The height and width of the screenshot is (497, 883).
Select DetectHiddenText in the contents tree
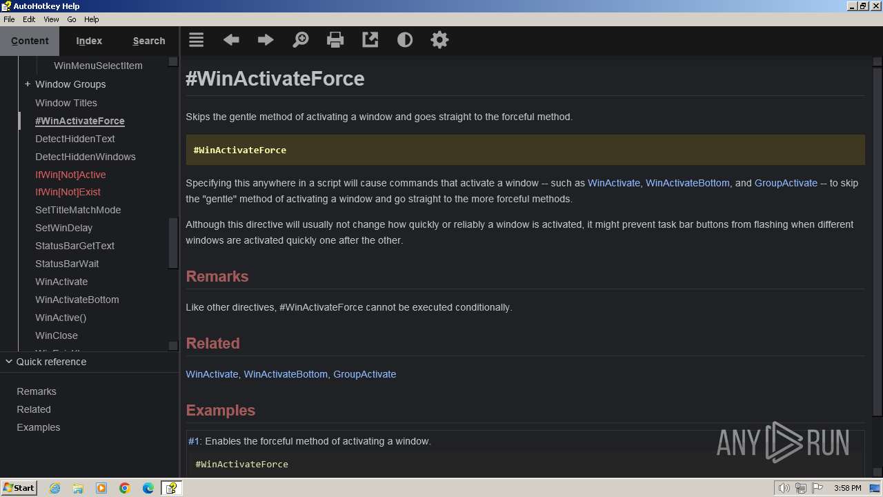75,139
